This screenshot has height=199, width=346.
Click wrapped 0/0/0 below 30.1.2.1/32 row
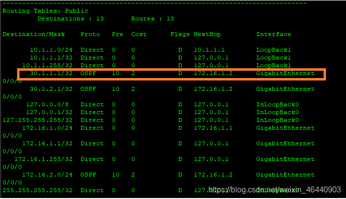coord(12,97)
